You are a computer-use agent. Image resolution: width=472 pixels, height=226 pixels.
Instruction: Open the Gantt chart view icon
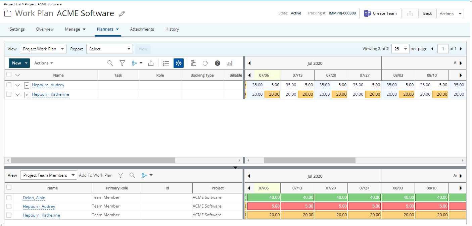193,63
